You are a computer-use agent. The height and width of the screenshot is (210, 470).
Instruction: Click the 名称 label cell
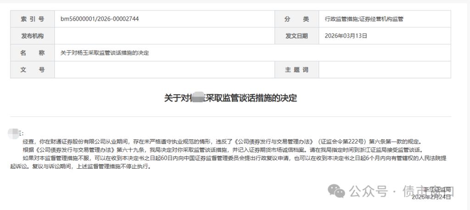33,53
